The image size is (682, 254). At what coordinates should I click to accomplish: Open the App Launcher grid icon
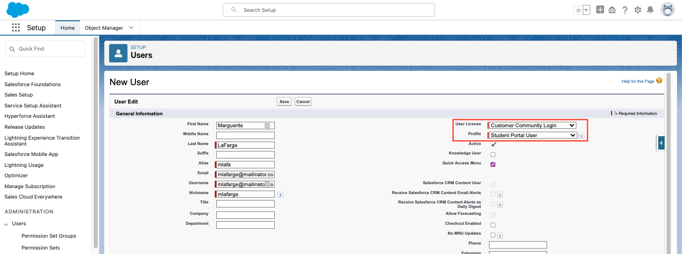click(x=16, y=28)
